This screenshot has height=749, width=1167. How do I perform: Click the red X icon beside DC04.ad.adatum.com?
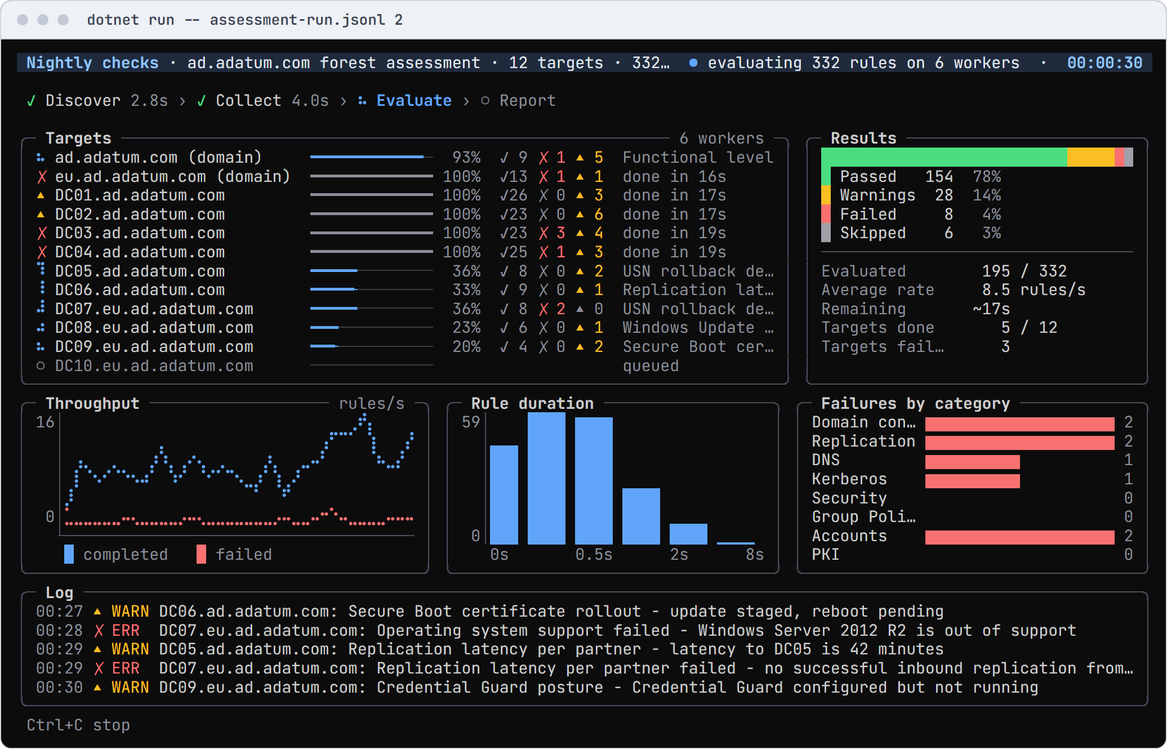41,252
